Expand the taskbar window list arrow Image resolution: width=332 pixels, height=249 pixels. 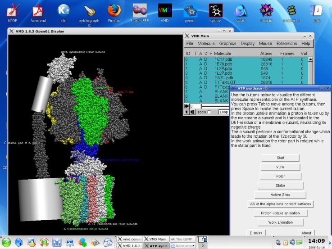[194, 245]
